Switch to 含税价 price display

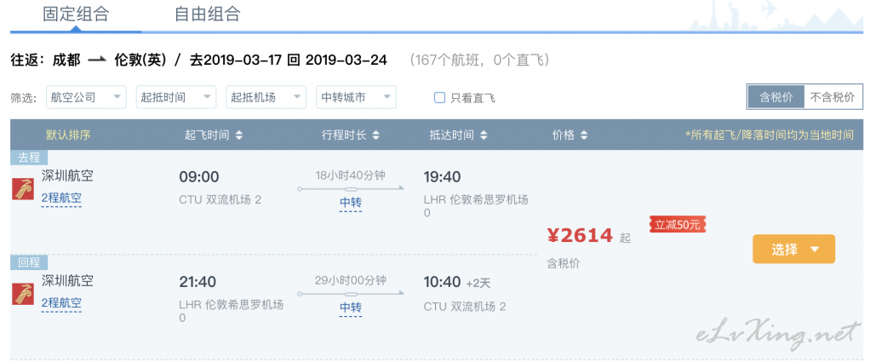tap(776, 97)
